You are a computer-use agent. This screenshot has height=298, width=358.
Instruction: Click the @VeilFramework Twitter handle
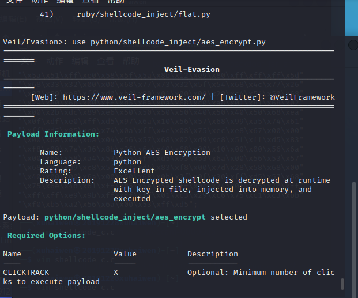302,97
